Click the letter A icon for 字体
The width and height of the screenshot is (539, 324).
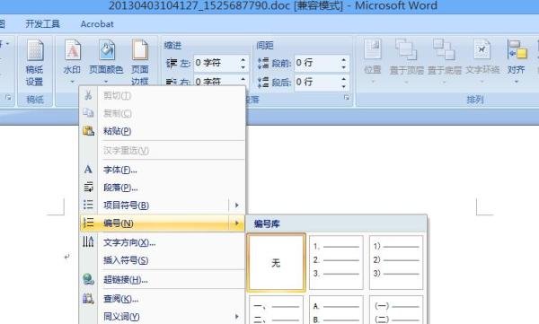[x=88, y=170]
